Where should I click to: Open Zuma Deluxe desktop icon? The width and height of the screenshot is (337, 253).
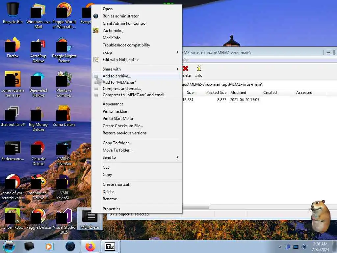64,116
